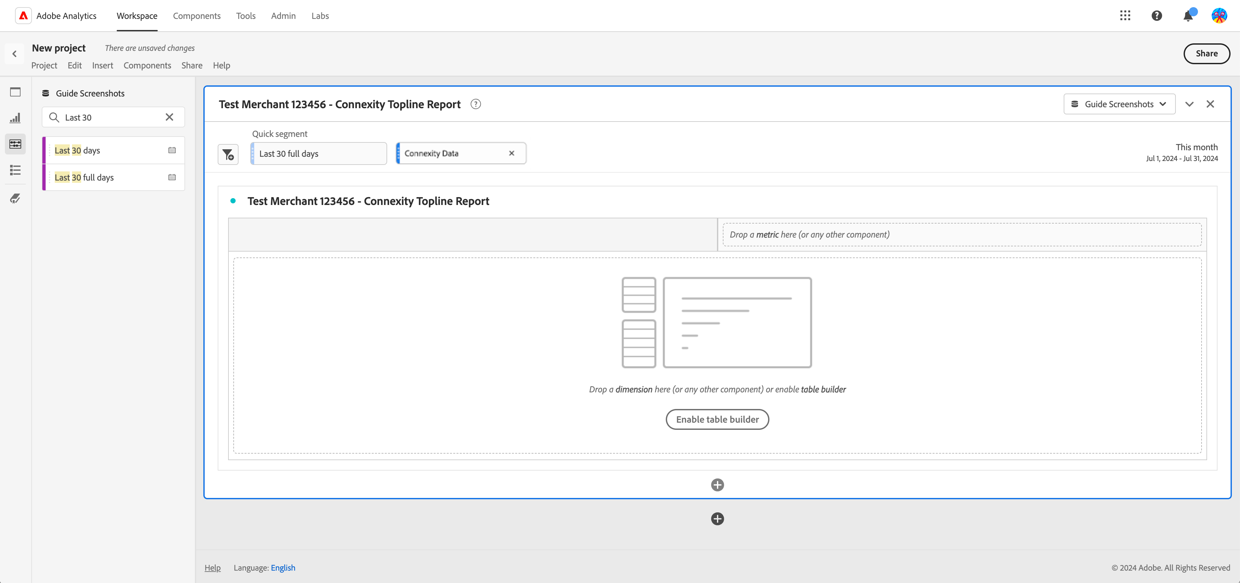Remove the Connexity Data segment

[x=512, y=153]
